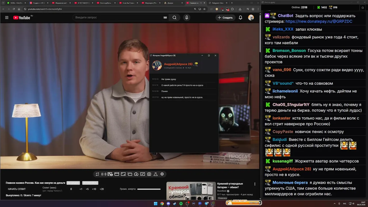Click the dotted-rectangle crop icon in toolbar
Image resolution: width=368 pixels, height=207 pixels.
[130, 174]
